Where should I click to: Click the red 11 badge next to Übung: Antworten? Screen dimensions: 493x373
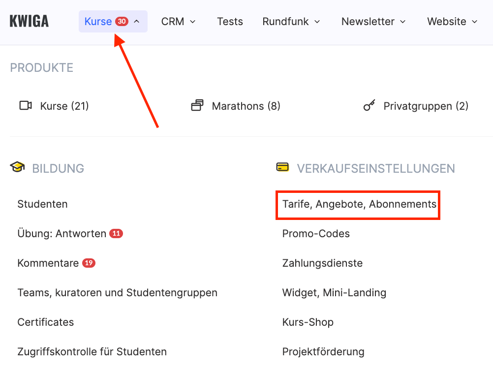(x=116, y=234)
